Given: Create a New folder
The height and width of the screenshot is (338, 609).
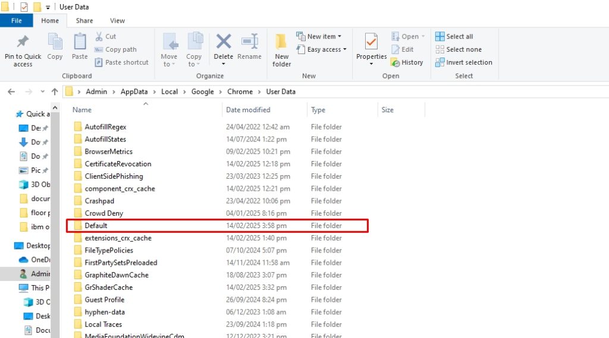Looking at the screenshot, I should 281,50.
